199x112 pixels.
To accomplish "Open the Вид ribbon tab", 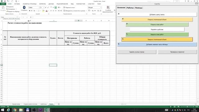I will click(72, 4).
